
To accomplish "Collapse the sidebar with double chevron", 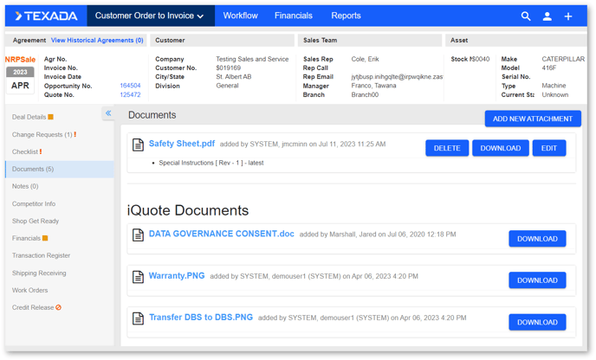I will [108, 113].
